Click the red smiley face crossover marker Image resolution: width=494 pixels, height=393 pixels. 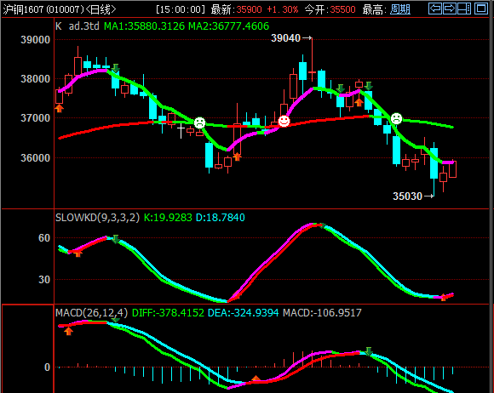284,121
